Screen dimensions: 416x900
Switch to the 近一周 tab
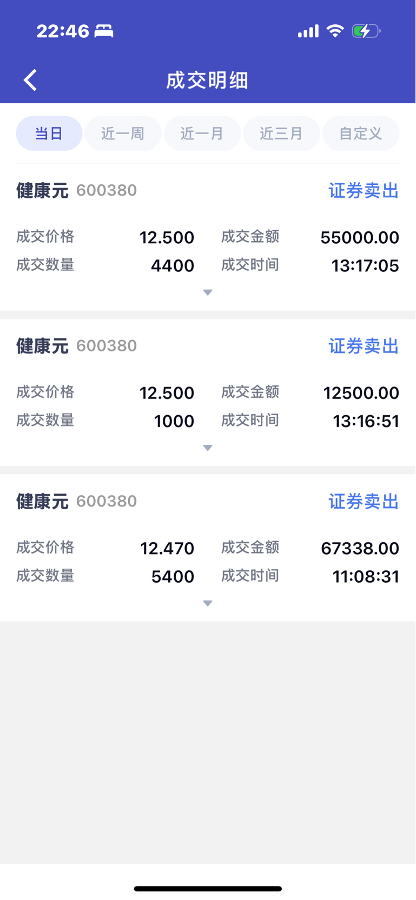click(x=123, y=134)
